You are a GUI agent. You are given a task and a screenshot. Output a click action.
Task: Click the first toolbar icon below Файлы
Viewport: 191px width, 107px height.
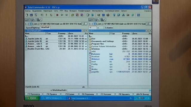pyautogui.click(x=27, y=15)
